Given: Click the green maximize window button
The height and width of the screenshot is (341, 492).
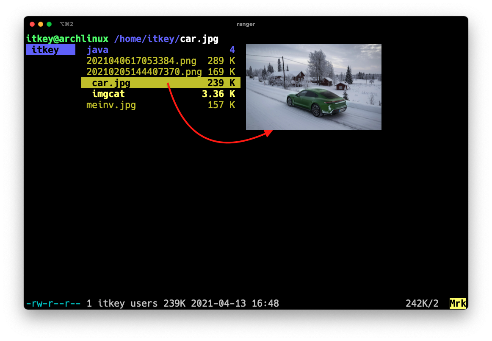Looking at the screenshot, I should tap(49, 24).
